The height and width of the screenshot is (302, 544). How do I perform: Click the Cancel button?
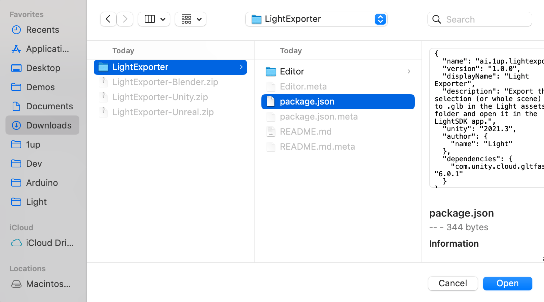pos(453,283)
